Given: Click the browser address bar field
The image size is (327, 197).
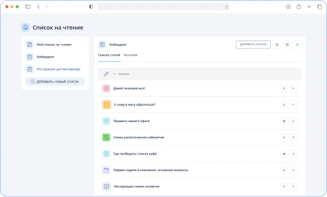Looking at the screenshot, I should coord(163,7).
